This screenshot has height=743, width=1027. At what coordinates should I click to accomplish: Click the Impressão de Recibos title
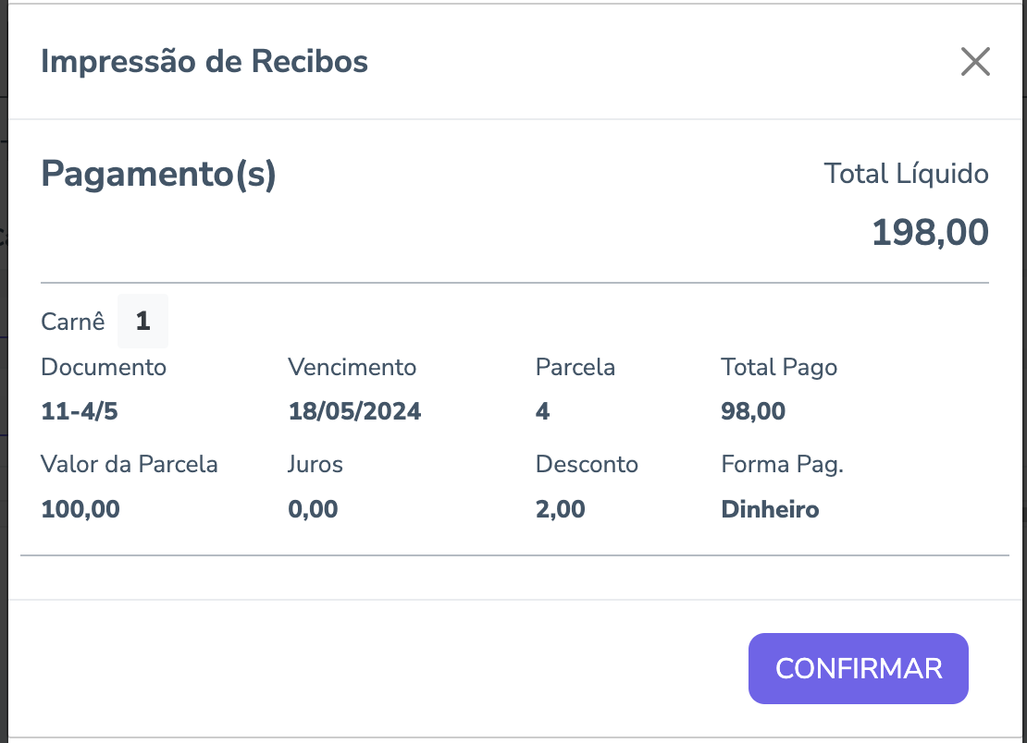click(x=204, y=62)
